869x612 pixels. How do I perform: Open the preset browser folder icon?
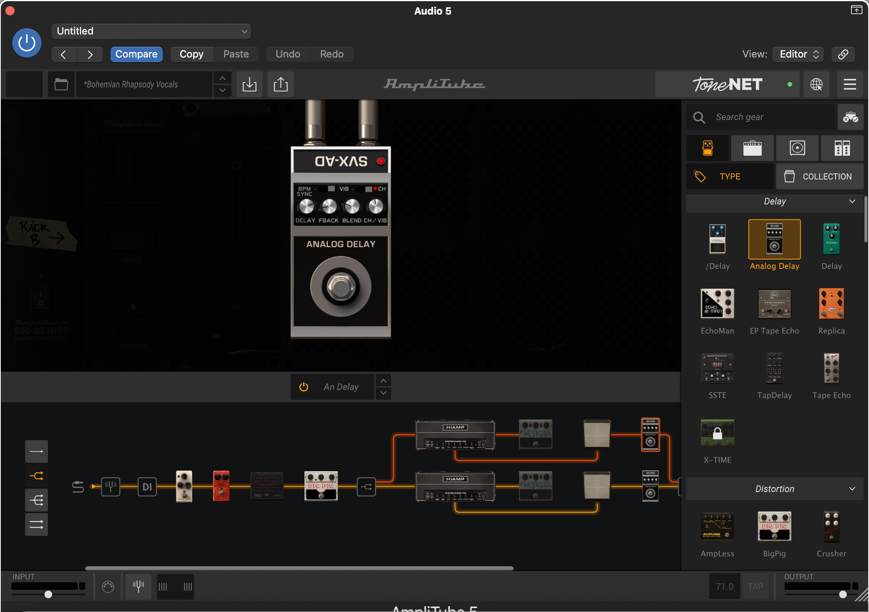point(61,84)
